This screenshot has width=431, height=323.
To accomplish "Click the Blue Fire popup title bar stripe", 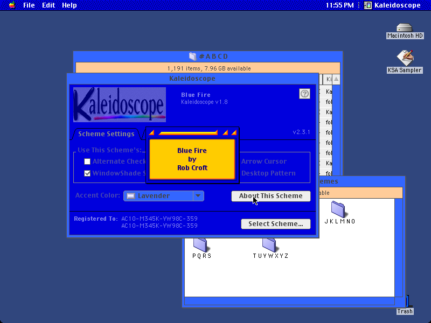I will click(x=188, y=133).
